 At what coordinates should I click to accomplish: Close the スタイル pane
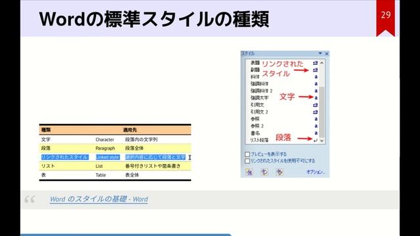tap(327, 54)
